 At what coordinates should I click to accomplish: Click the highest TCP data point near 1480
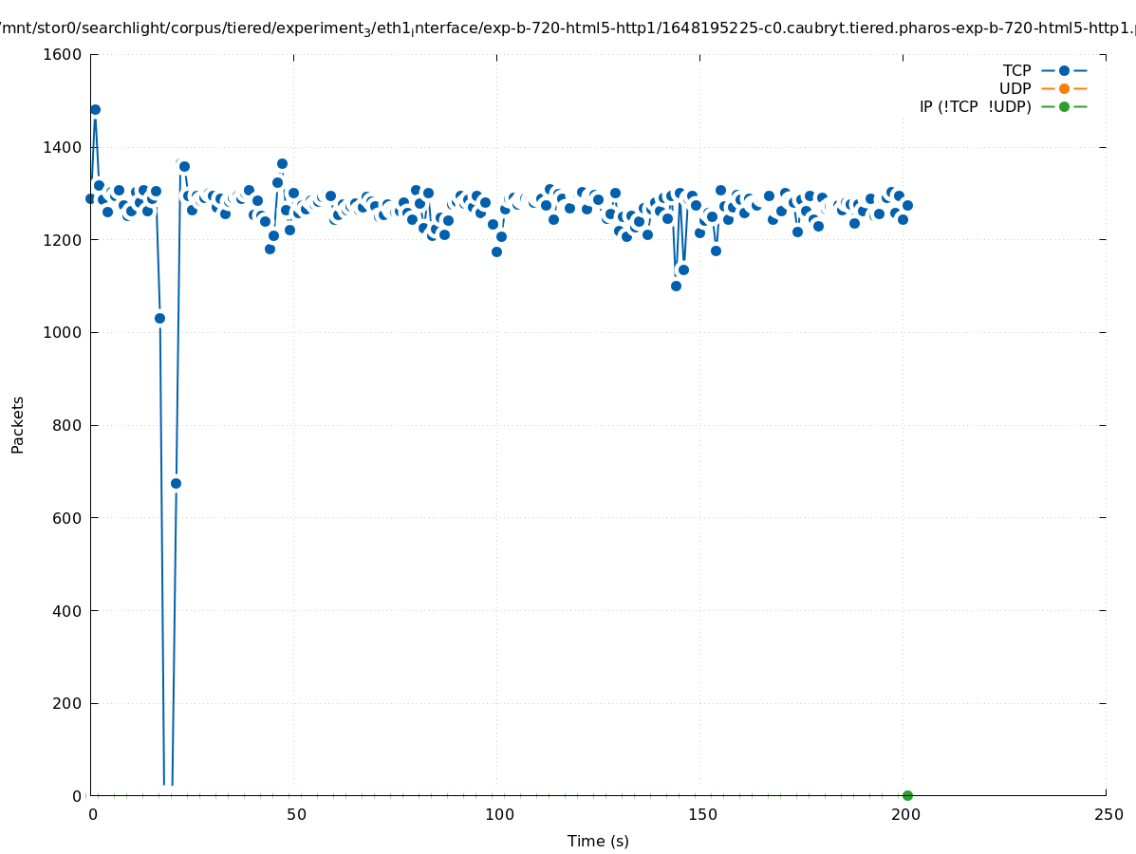95,109
